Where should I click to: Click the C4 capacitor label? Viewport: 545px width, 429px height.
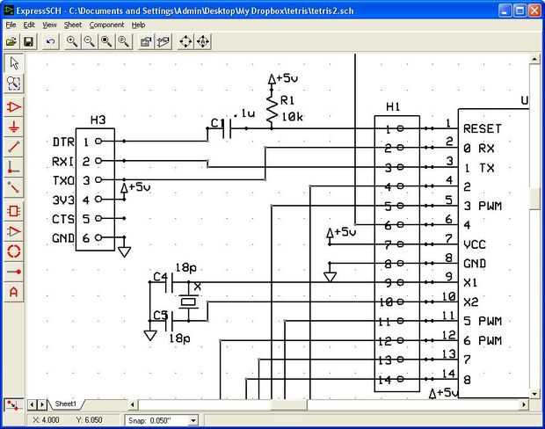tap(160, 277)
